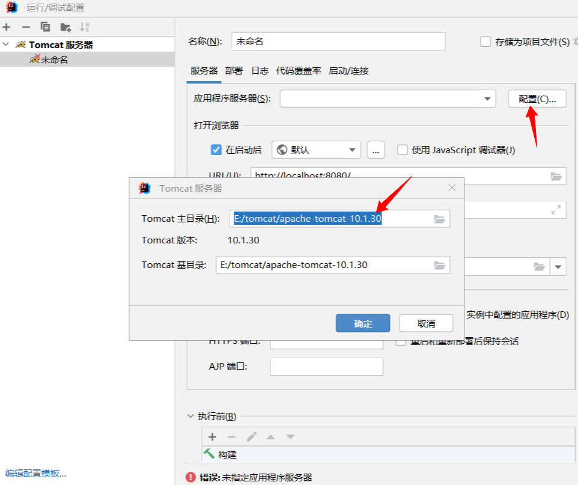Screen dimensions: 578x485
Task: Click the IntelliJ icon in title bar
Action: (11, 7)
